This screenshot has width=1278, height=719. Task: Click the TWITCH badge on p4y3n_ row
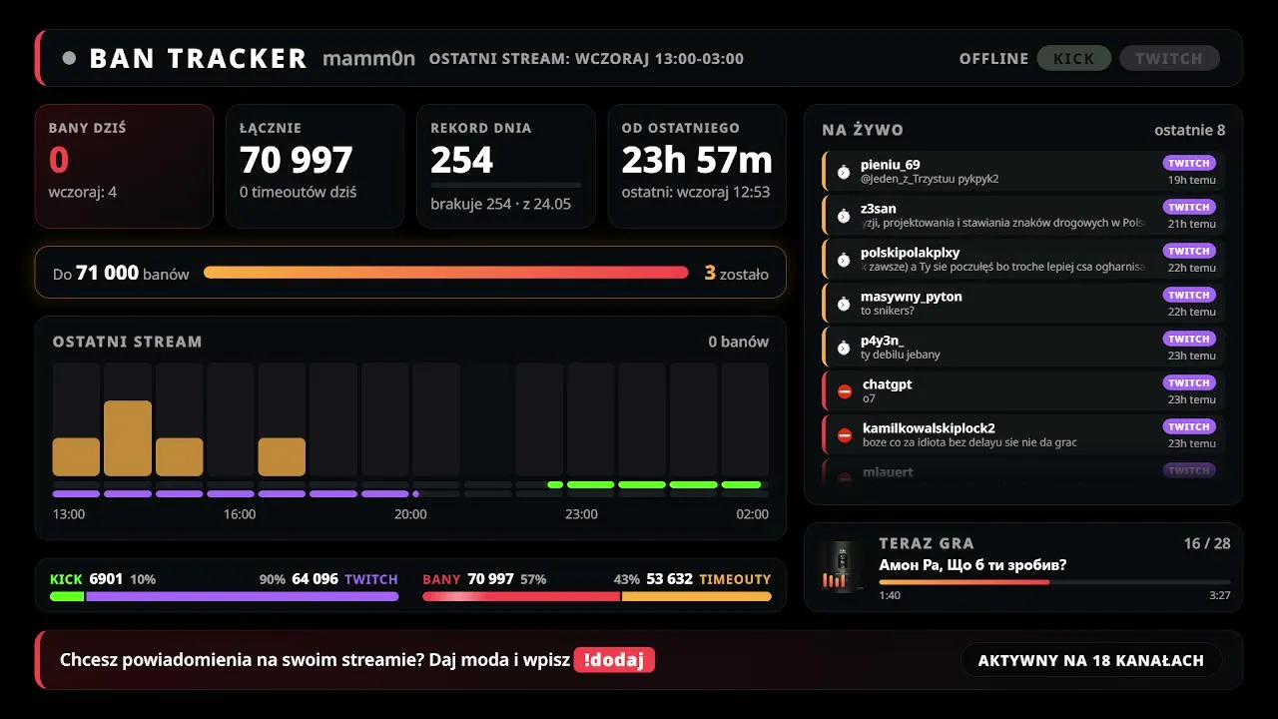coord(1189,339)
